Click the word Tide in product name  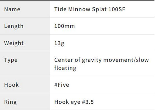pos(60,9)
